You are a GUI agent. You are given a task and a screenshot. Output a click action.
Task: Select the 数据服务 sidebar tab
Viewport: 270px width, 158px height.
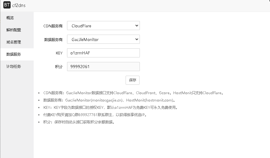click(14, 54)
